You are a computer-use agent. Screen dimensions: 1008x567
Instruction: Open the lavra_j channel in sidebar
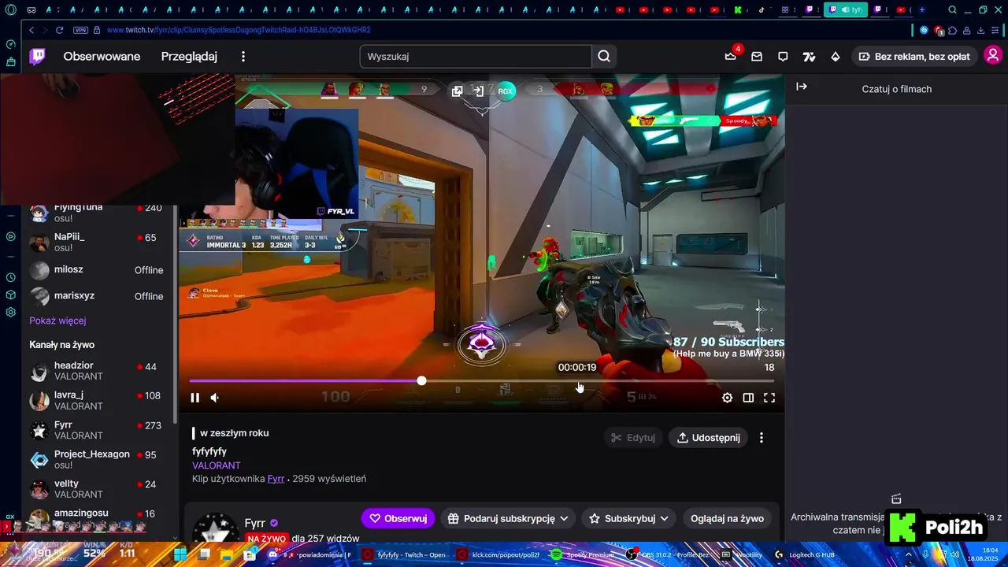96,400
